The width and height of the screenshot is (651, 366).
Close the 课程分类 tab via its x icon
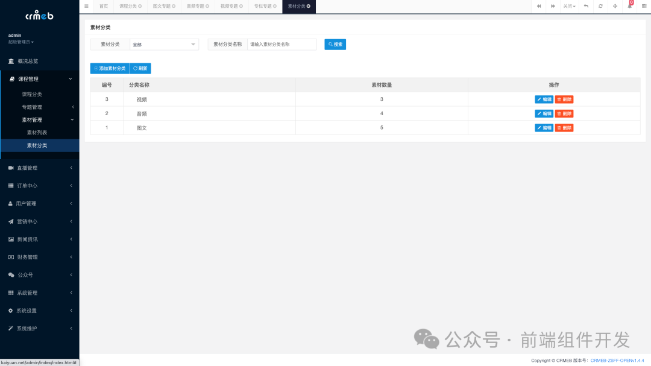click(x=140, y=6)
